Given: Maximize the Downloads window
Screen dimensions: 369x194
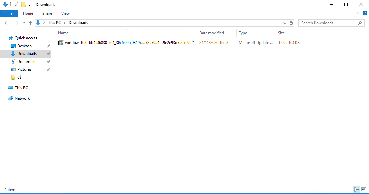Looking at the screenshot, I should (346, 5).
